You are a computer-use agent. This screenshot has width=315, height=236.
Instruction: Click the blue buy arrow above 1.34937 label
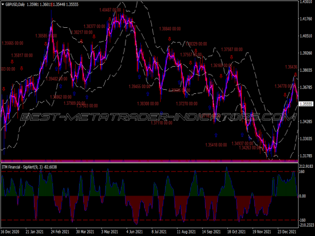coord(242,135)
